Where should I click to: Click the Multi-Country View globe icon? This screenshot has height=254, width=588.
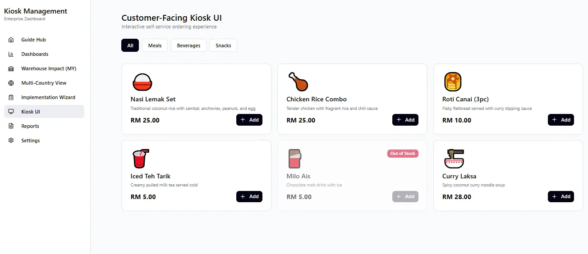[x=11, y=83]
